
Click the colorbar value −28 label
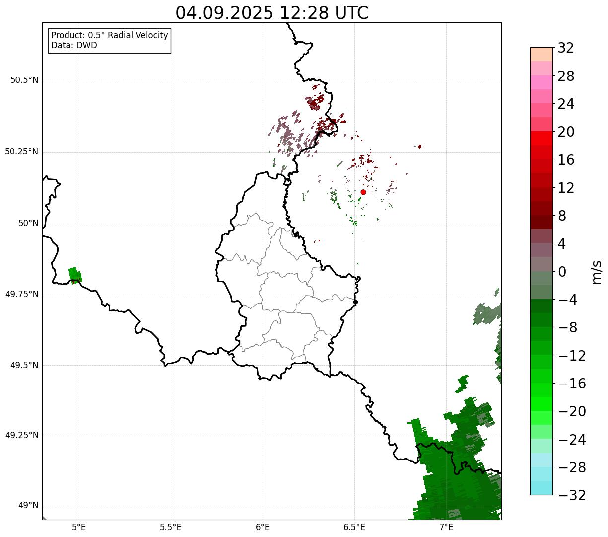click(x=572, y=467)
